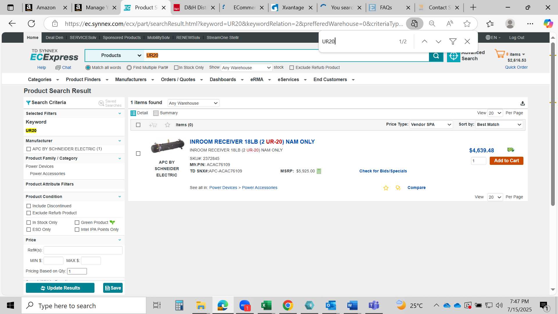Viewport: 558px width, 314px height.
Task: Open Any Warehouse dropdown beside Show
Action: pos(246,68)
